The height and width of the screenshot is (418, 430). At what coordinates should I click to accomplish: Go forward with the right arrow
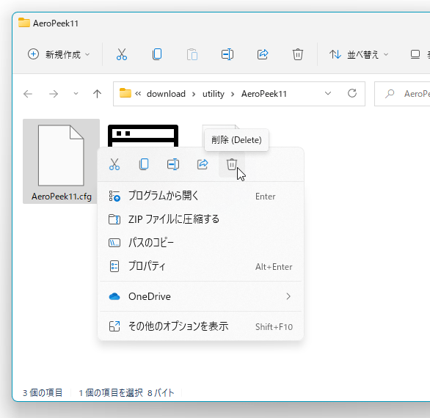click(54, 94)
